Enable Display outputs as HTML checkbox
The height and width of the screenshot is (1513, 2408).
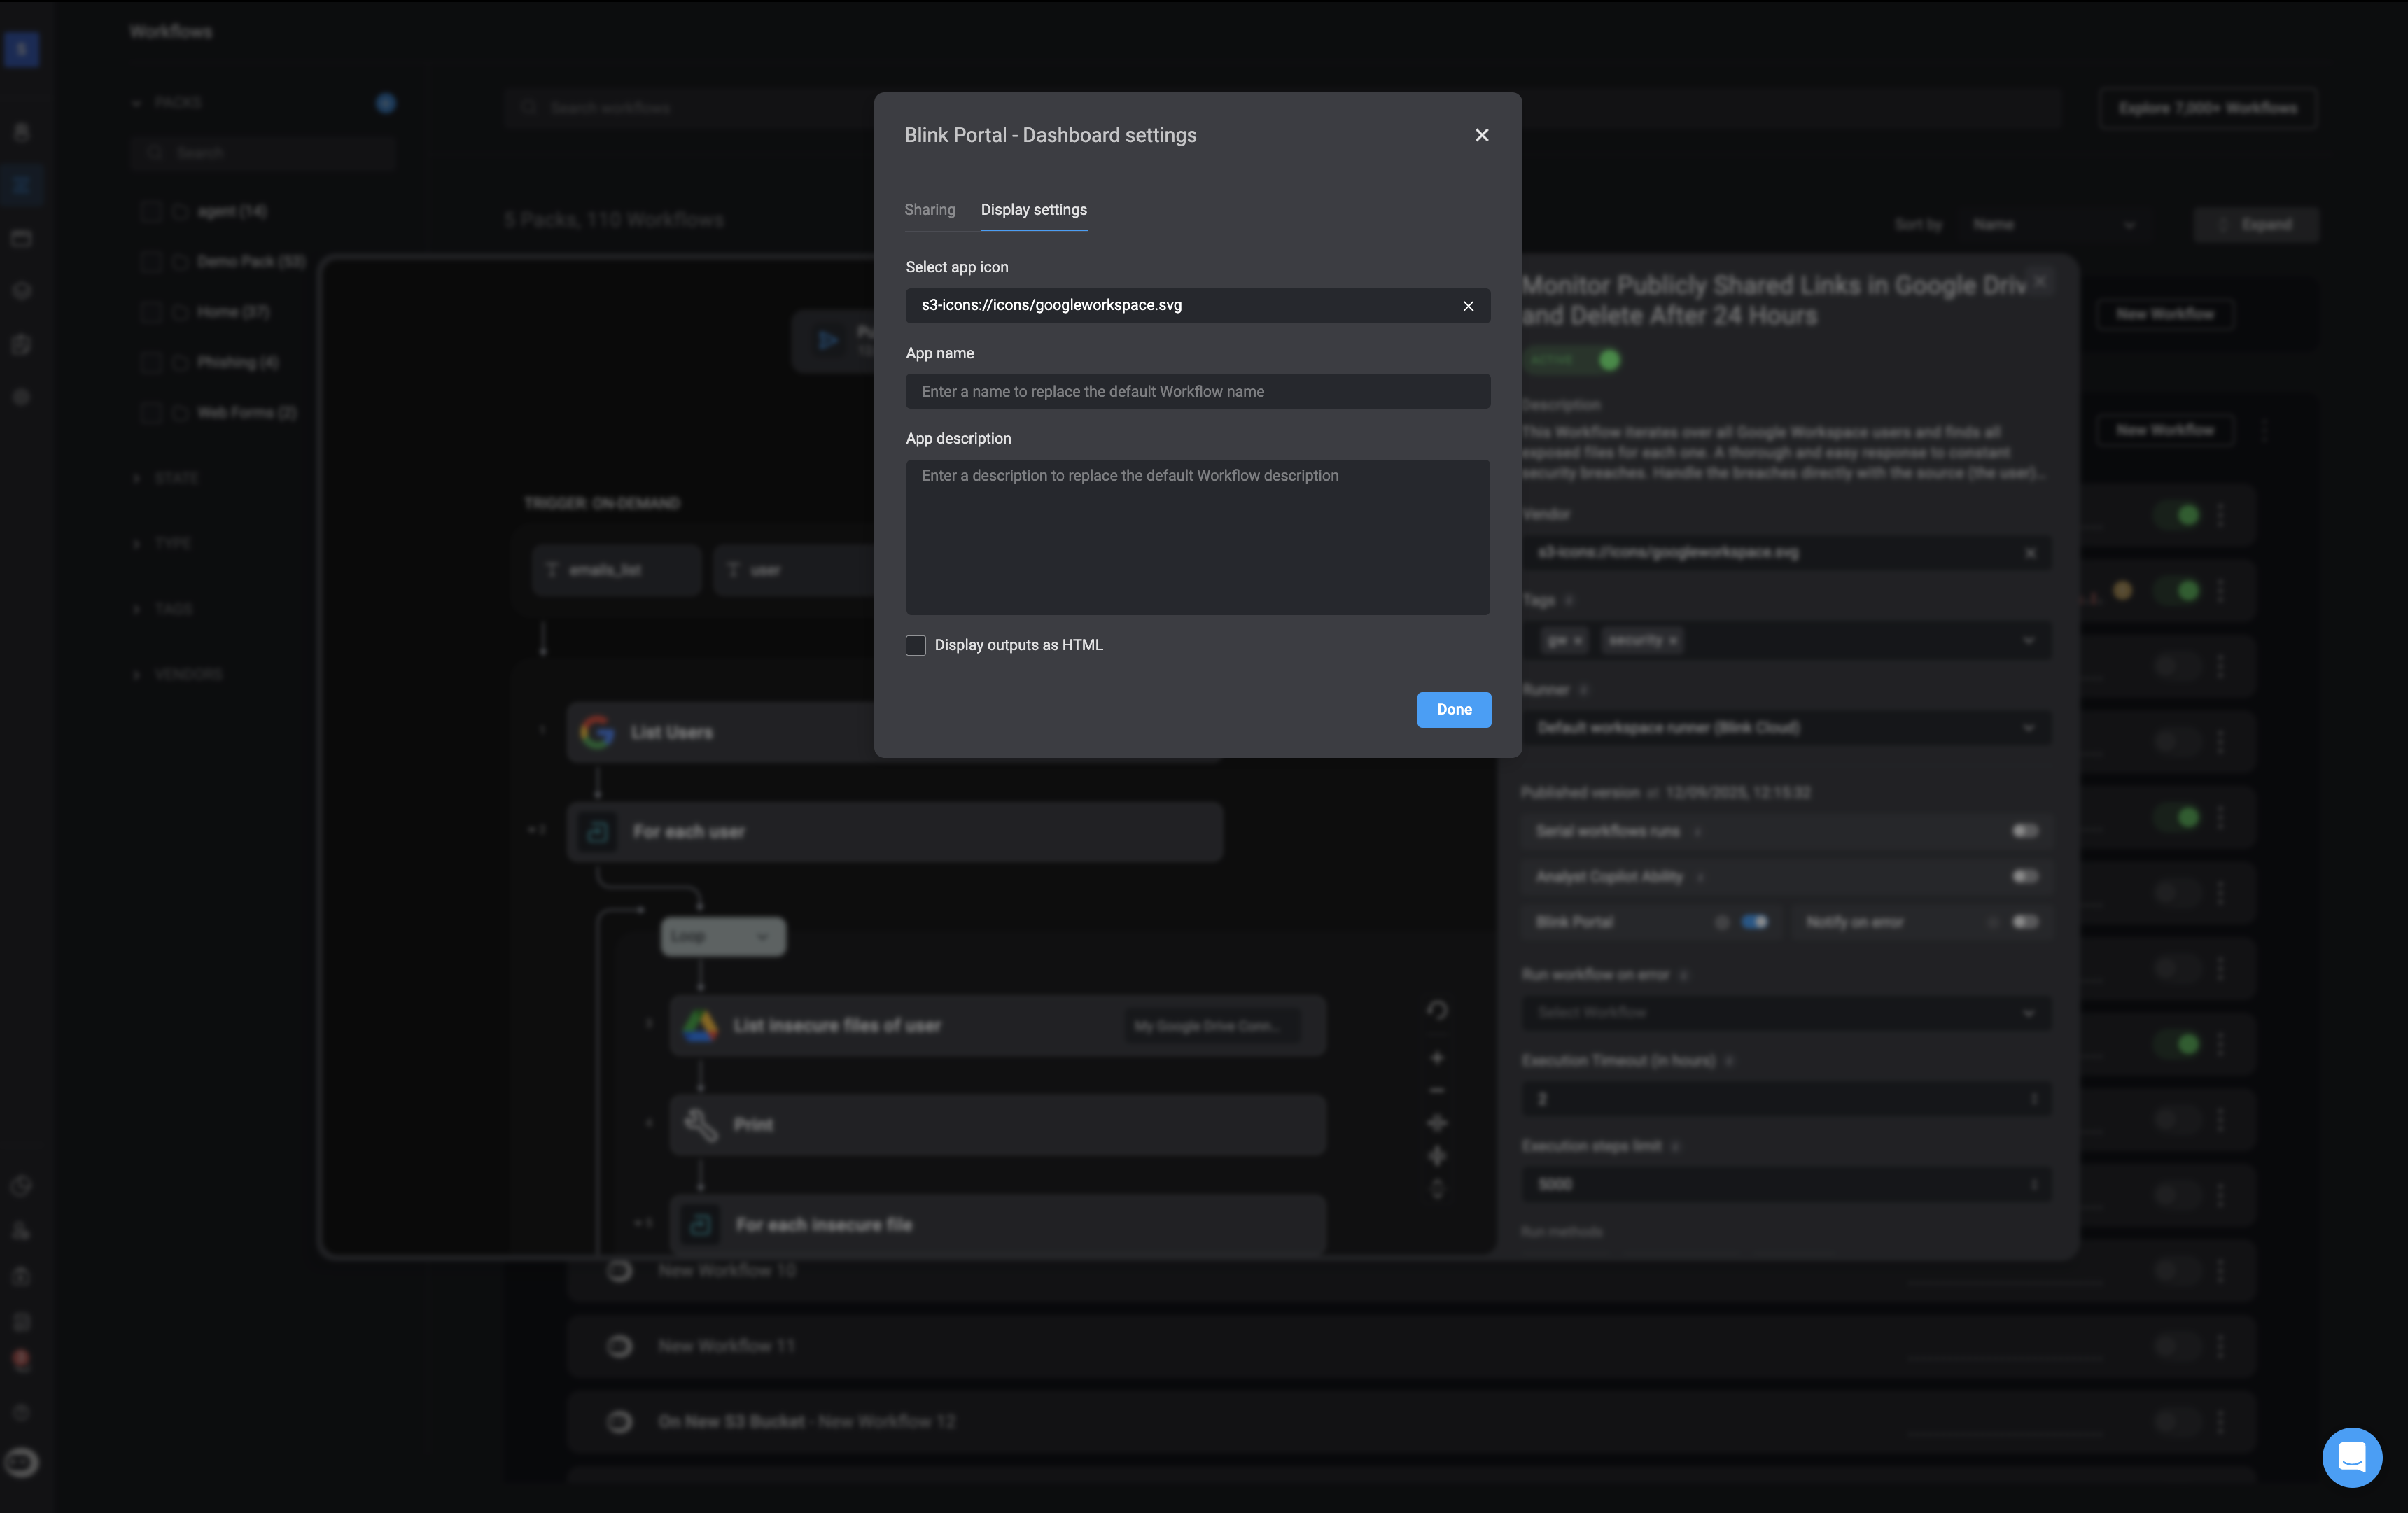click(x=915, y=645)
